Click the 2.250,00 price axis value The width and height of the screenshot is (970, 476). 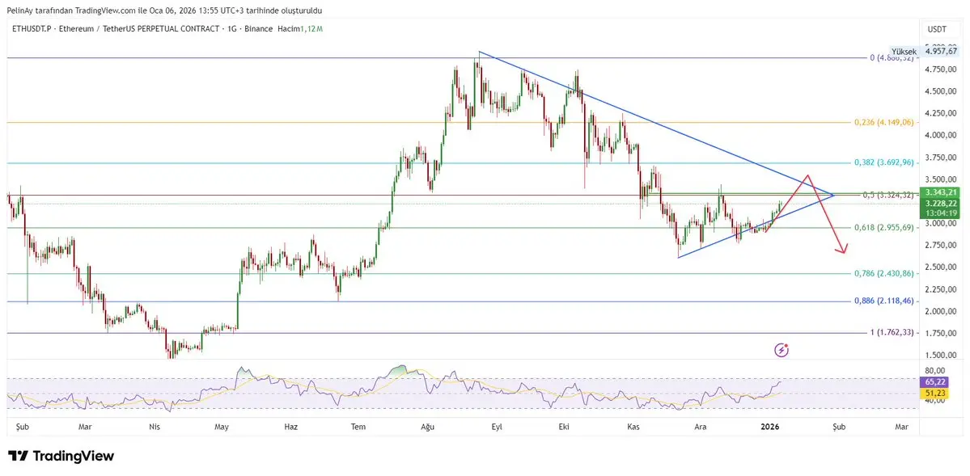coord(941,289)
